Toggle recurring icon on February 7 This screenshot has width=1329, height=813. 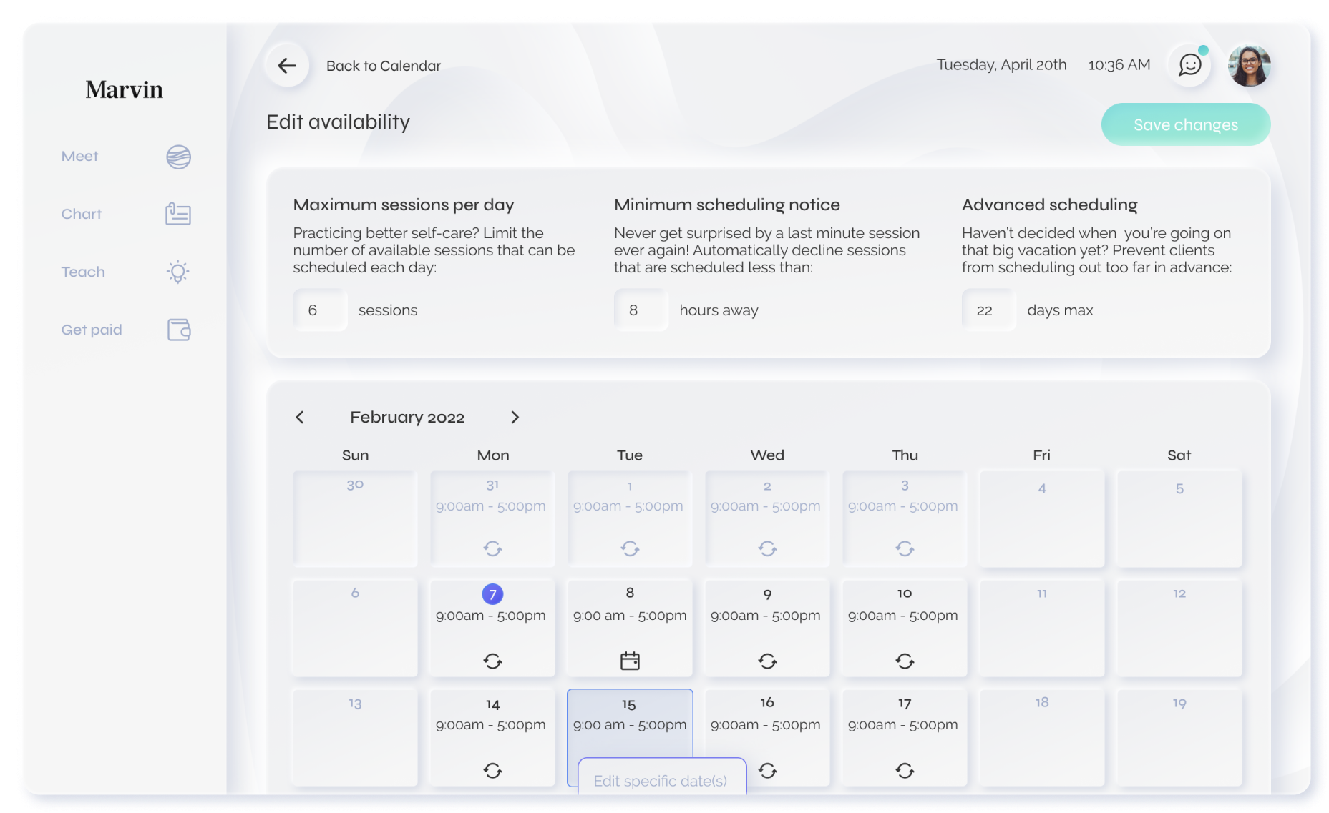(x=492, y=661)
